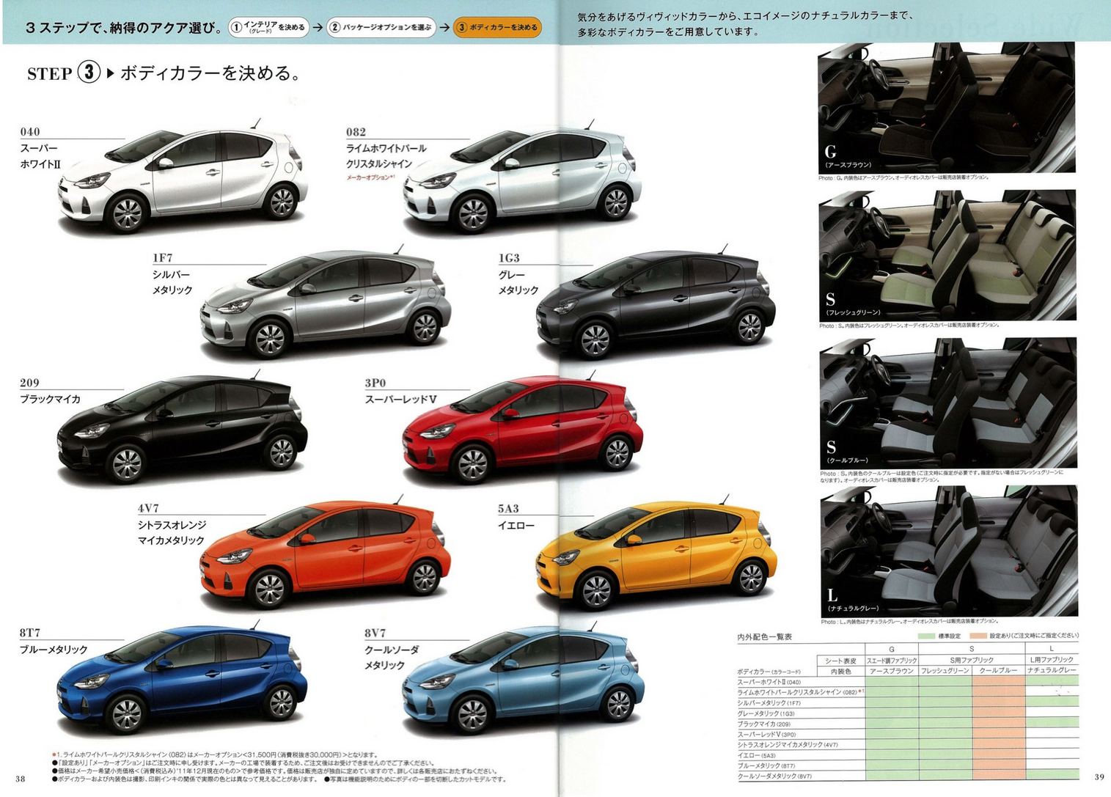Click the 内外配色一覧表 table heading
The image size is (1111, 797).
pyautogui.click(x=764, y=637)
